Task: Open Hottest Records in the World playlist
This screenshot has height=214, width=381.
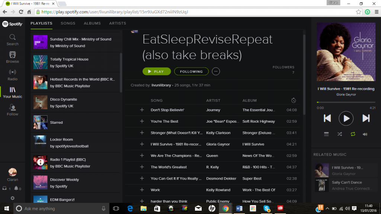Action: (x=75, y=82)
